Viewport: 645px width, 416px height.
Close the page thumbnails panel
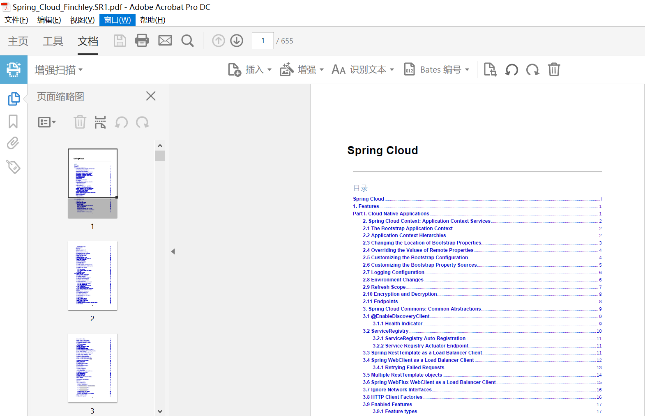click(151, 96)
